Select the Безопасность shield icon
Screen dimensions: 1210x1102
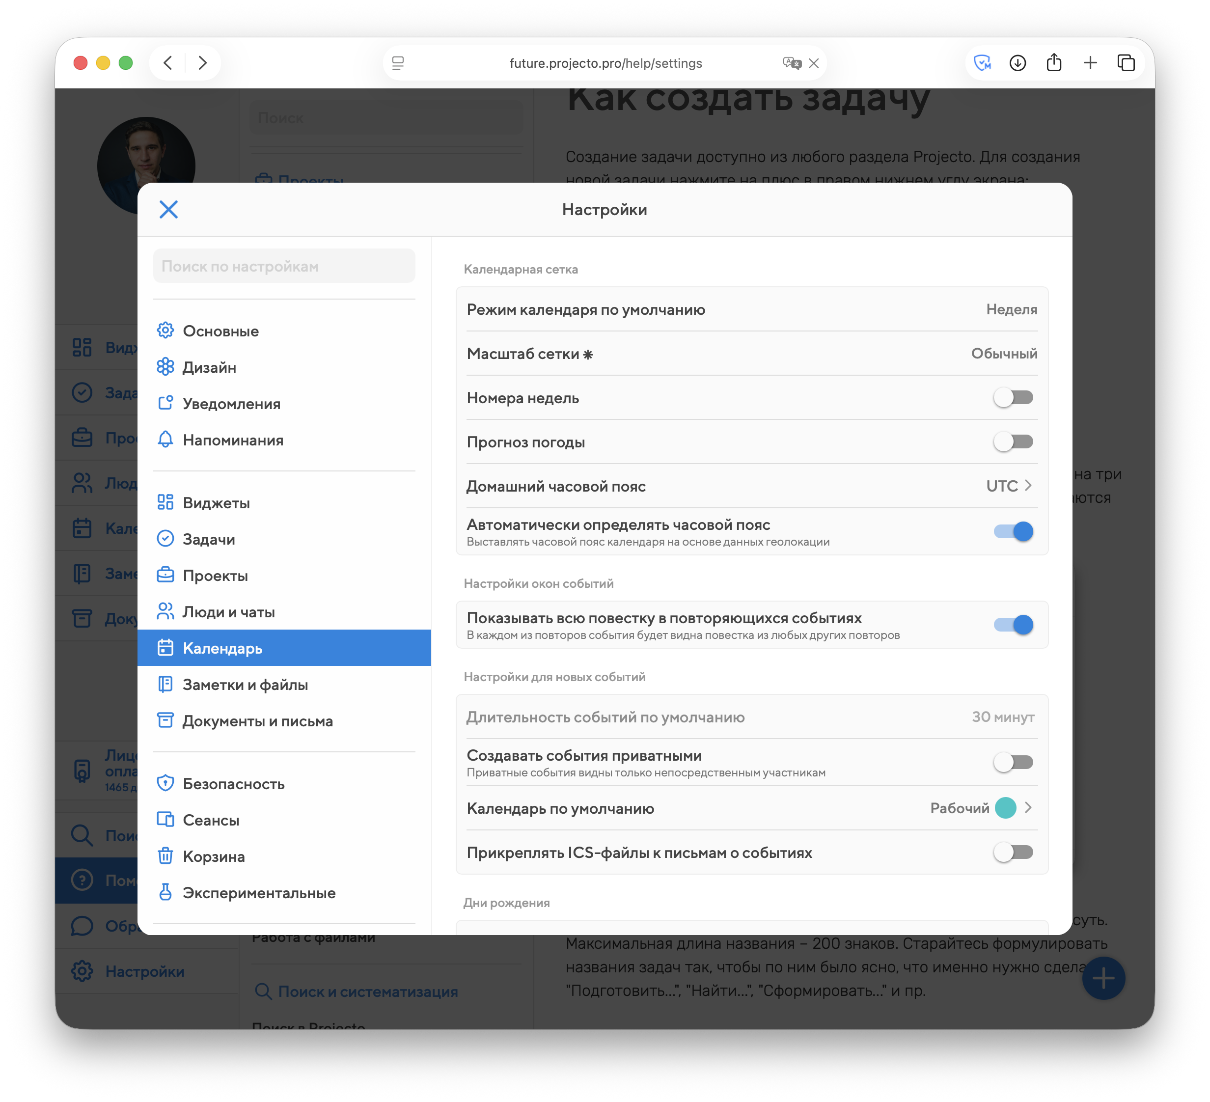[165, 783]
